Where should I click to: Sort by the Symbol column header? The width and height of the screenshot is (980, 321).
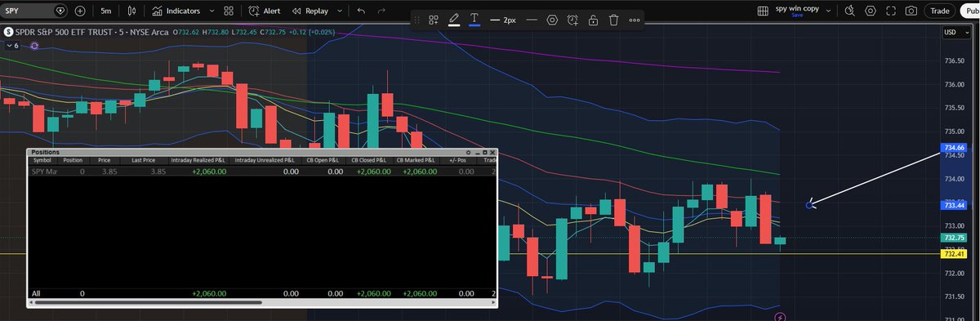(42, 161)
